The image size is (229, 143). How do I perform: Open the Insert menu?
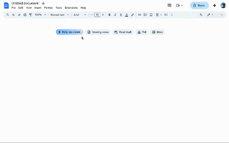(x=38, y=8)
